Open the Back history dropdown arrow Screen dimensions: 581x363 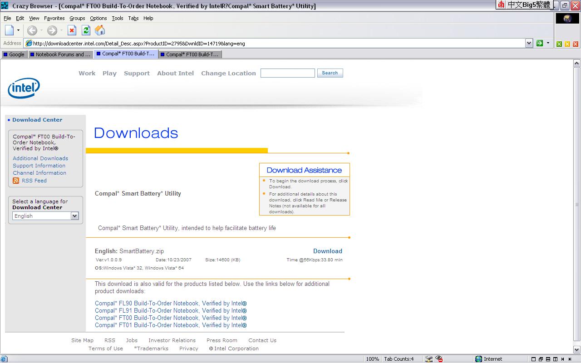click(41, 30)
